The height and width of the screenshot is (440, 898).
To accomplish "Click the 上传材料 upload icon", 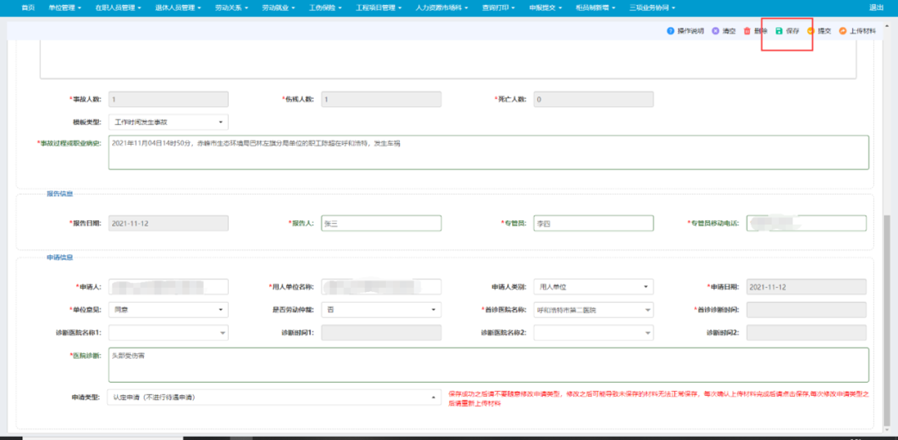I will click(x=843, y=32).
